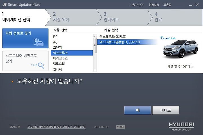Image resolution: width=203 pixels, height=135 pixels.
Task: Click the vehicle document icon in 차량 정보로 찾기
Action: (39, 42)
